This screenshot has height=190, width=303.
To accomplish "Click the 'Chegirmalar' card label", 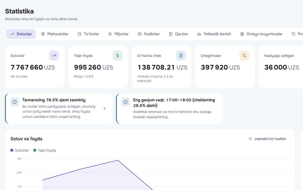I will (x=211, y=56).
